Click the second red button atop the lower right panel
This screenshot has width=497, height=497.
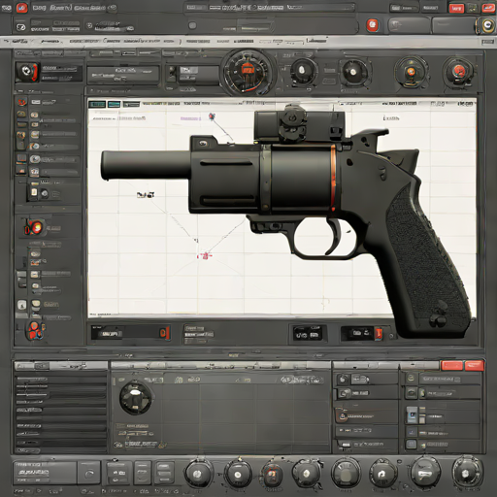(x=474, y=366)
